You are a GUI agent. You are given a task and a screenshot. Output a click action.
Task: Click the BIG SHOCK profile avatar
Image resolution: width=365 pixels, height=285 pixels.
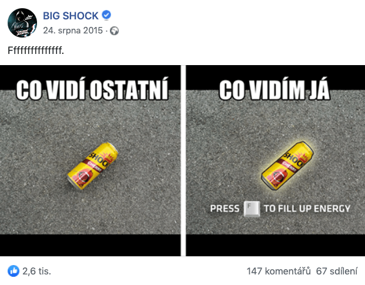pos(21,22)
